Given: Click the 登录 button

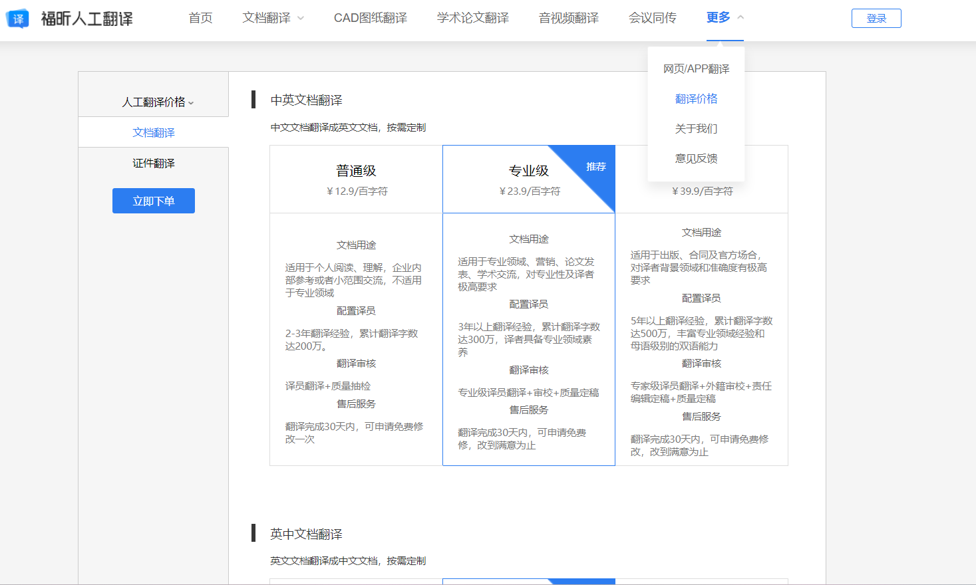Looking at the screenshot, I should point(876,18).
